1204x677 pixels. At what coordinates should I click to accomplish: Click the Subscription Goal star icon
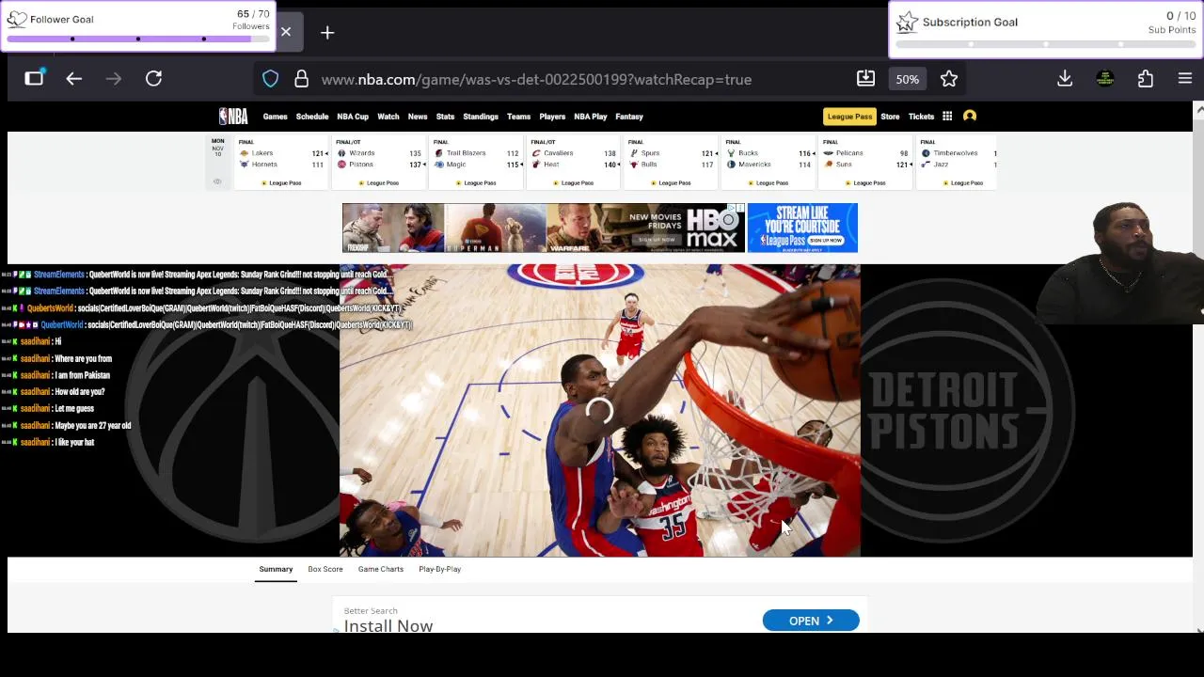907,22
